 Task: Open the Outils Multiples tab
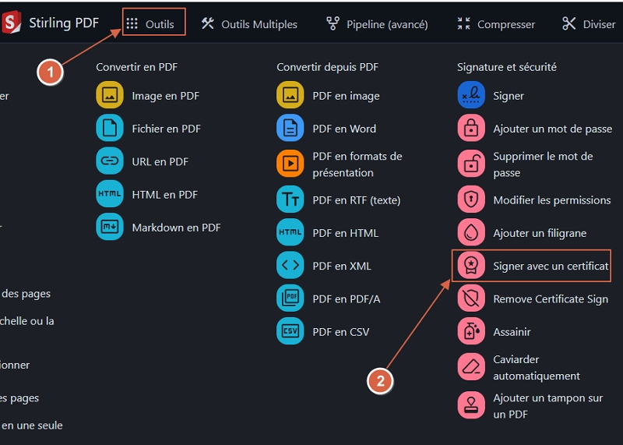pos(249,24)
